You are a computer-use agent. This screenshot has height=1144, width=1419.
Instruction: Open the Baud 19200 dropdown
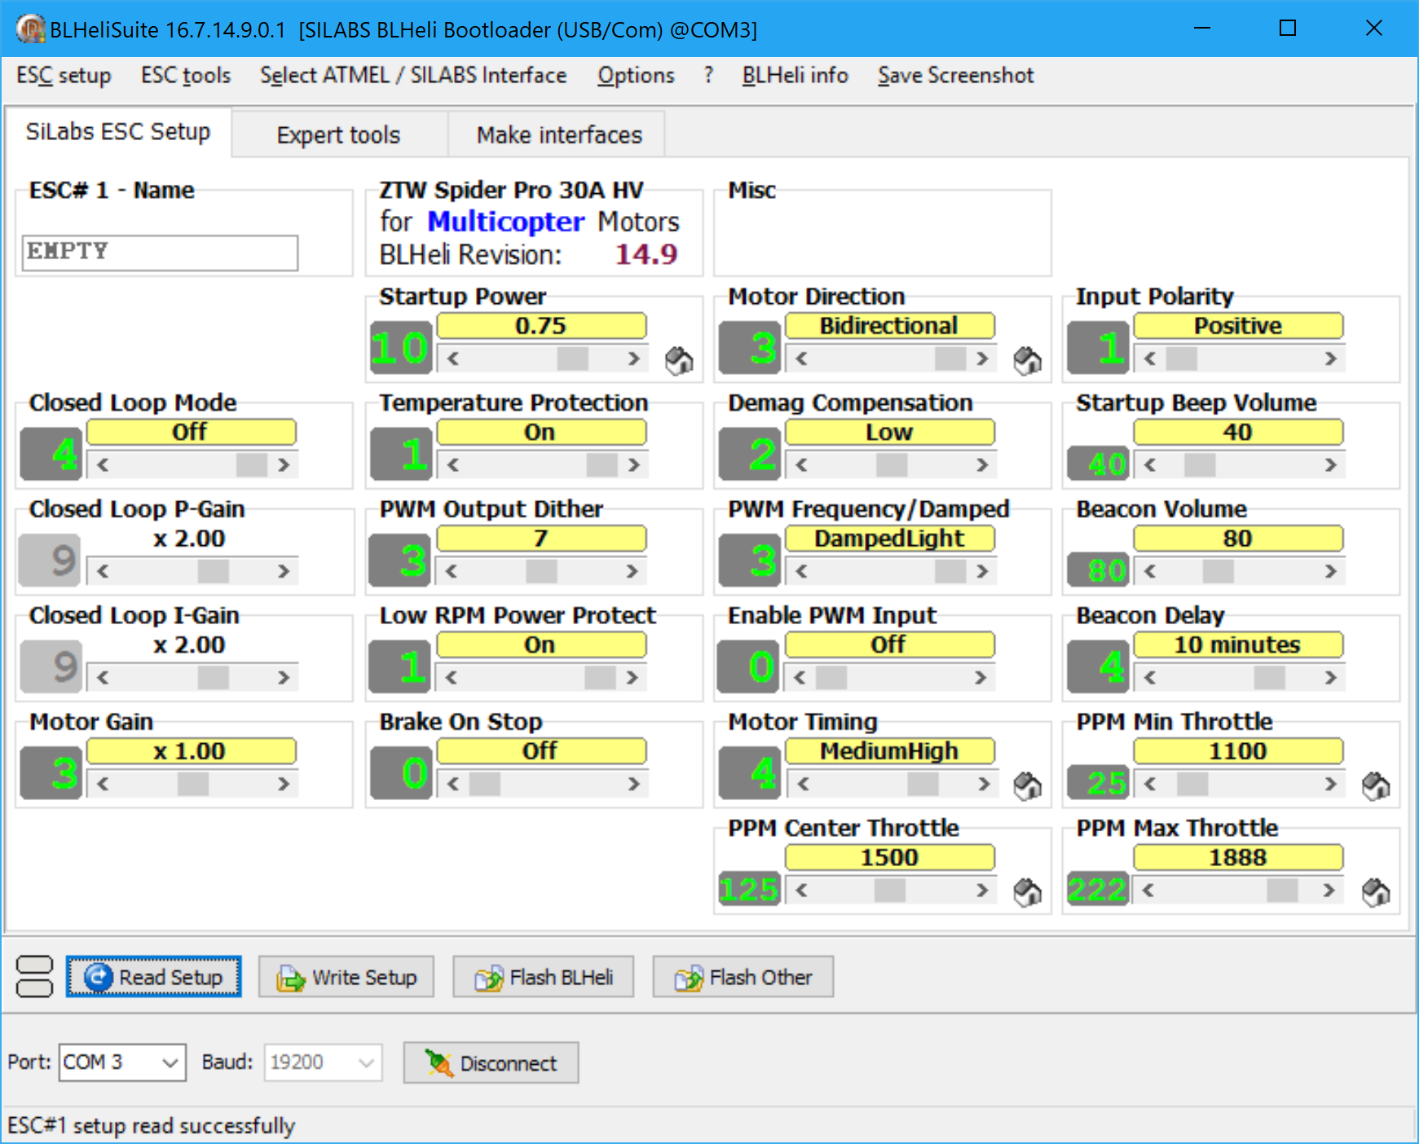tap(323, 1063)
